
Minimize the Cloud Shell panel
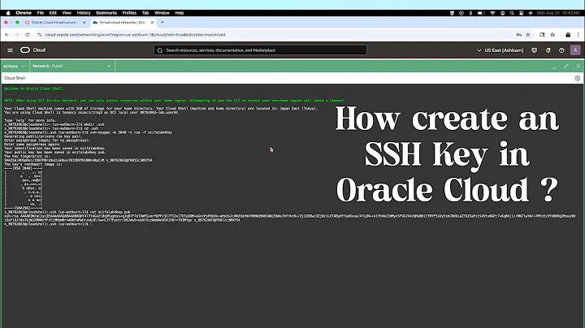pyautogui.click(x=554, y=67)
